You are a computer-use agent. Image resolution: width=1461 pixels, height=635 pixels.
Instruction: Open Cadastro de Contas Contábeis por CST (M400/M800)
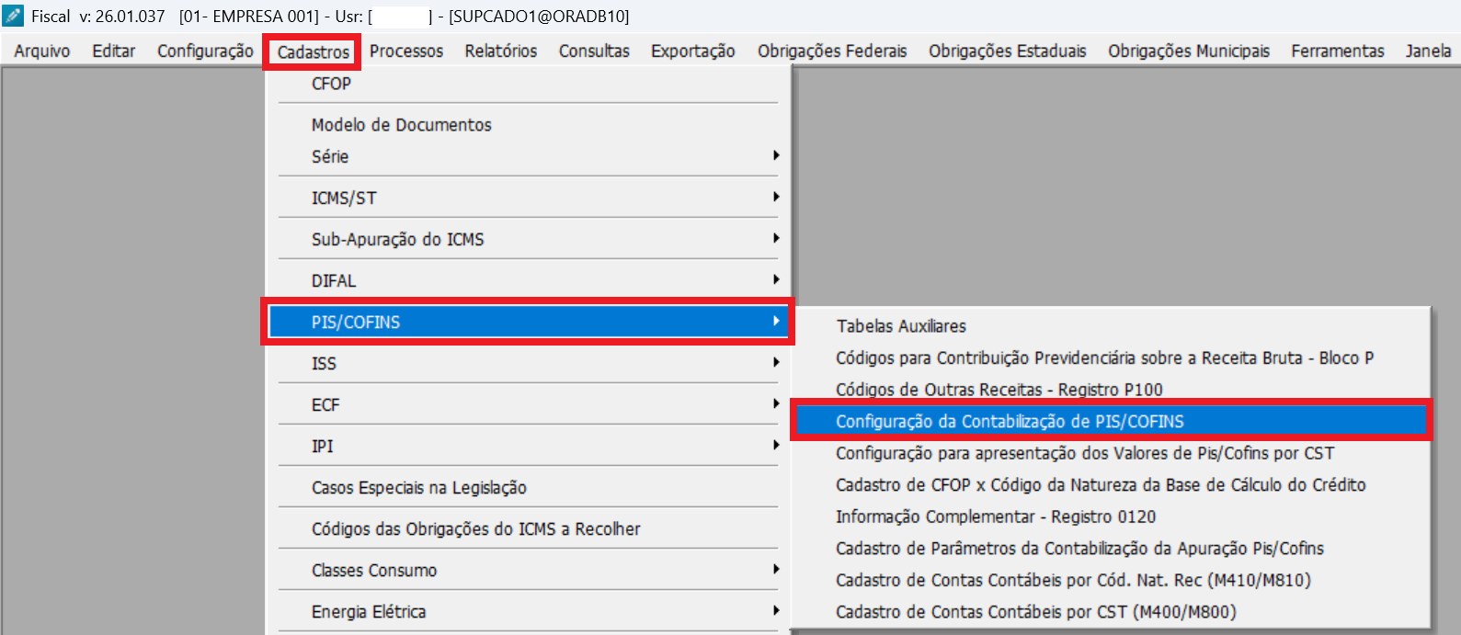(1111, 611)
